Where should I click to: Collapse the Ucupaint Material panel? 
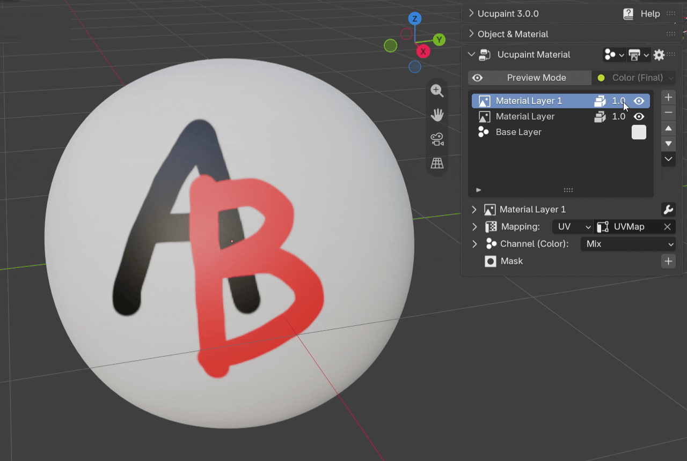tap(471, 55)
